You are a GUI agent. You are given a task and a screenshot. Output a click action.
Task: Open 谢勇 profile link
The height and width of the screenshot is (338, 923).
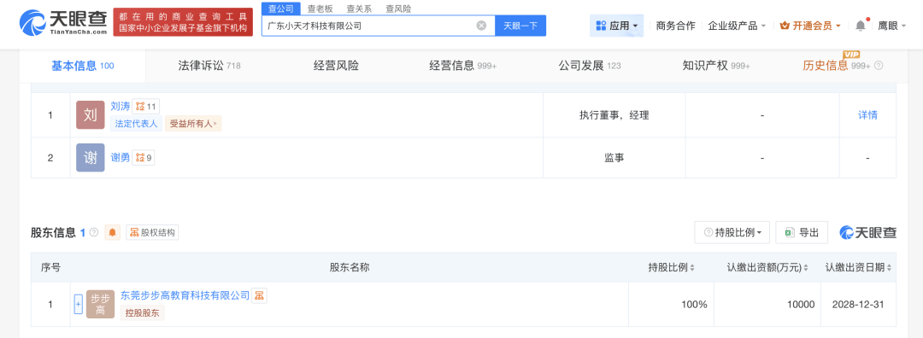tap(121, 158)
